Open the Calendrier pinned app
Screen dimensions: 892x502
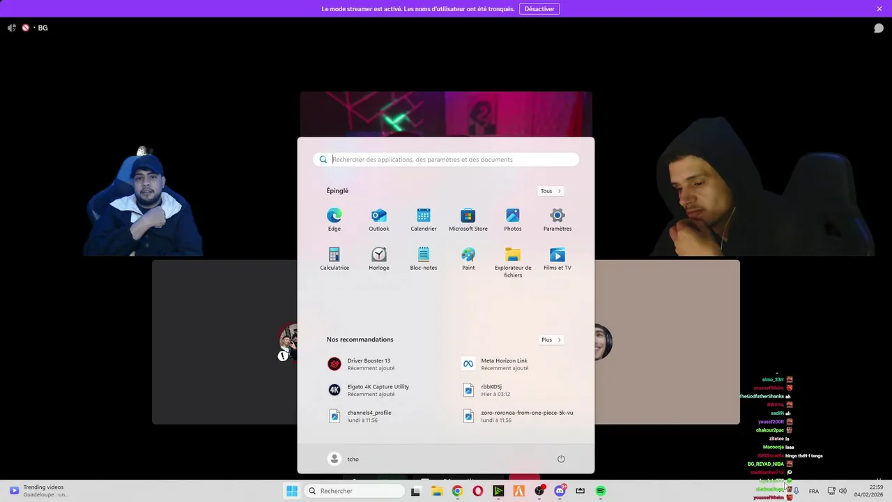click(x=424, y=220)
